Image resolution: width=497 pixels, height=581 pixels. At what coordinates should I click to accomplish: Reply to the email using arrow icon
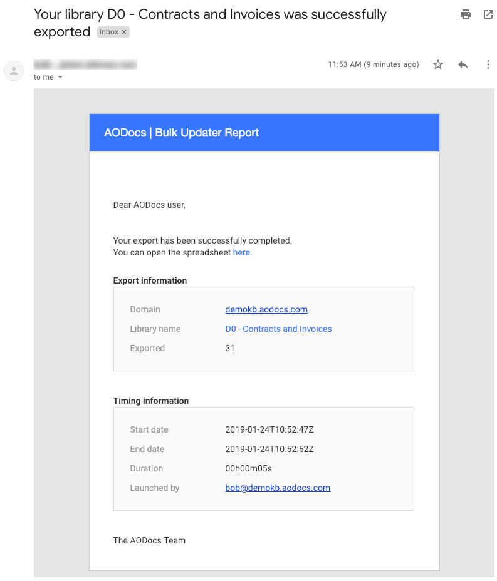463,65
